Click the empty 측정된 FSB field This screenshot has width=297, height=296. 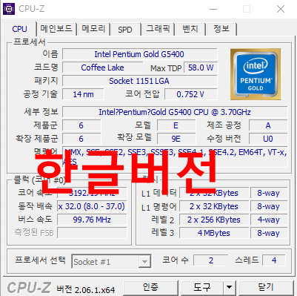pyautogui.click(x=92, y=233)
